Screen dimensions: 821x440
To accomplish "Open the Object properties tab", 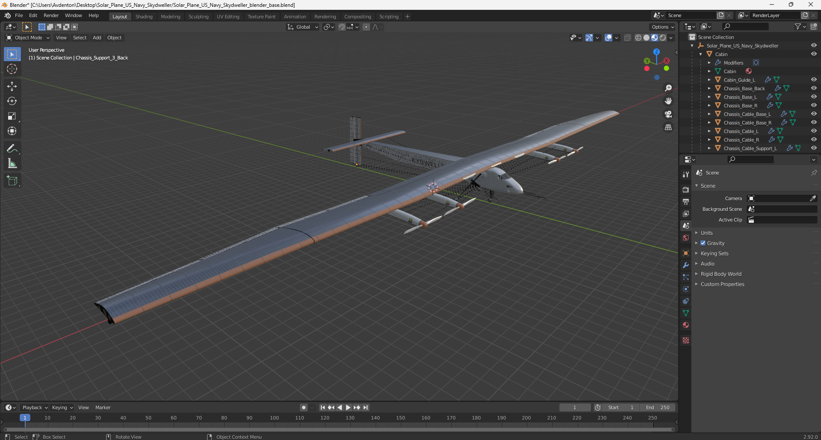I will pos(686,253).
